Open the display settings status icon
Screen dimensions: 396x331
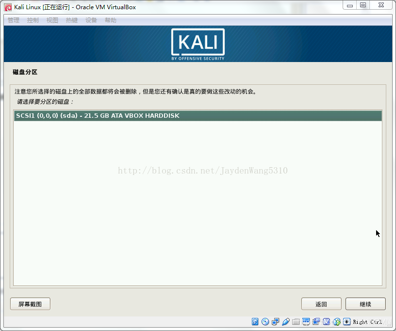(306, 322)
